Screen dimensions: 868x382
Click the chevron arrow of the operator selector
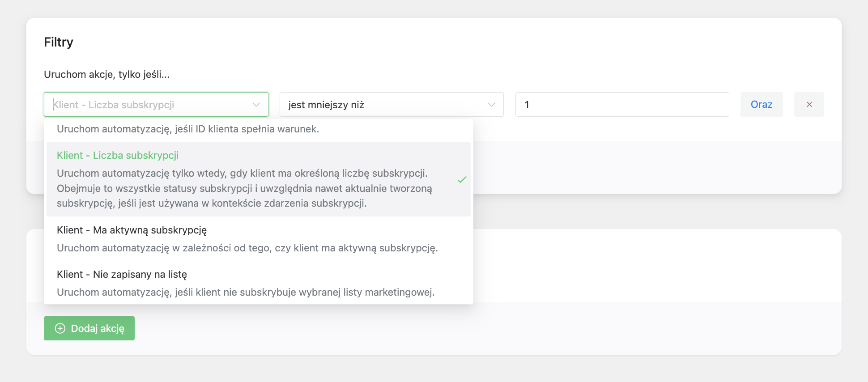coord(491,105)
